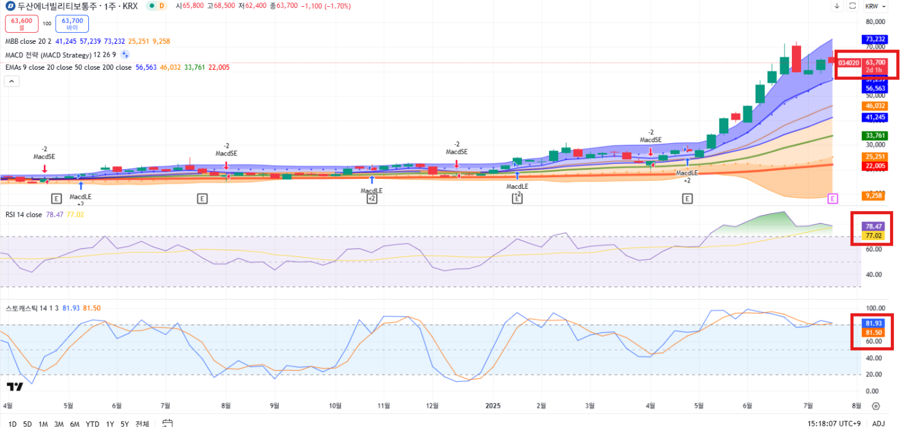The image size is (900, 427).
Task: Click the Doosan symbol logo icon
Action: click(10, 6)
